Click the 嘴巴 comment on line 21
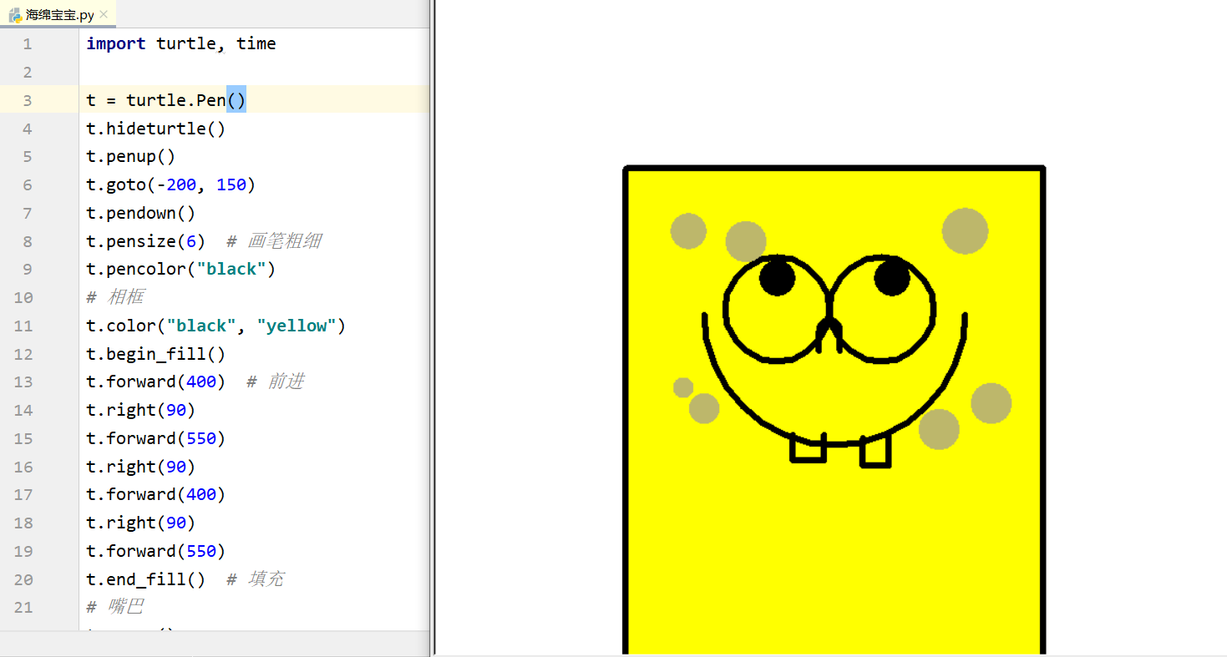 [x=125, y=607]
